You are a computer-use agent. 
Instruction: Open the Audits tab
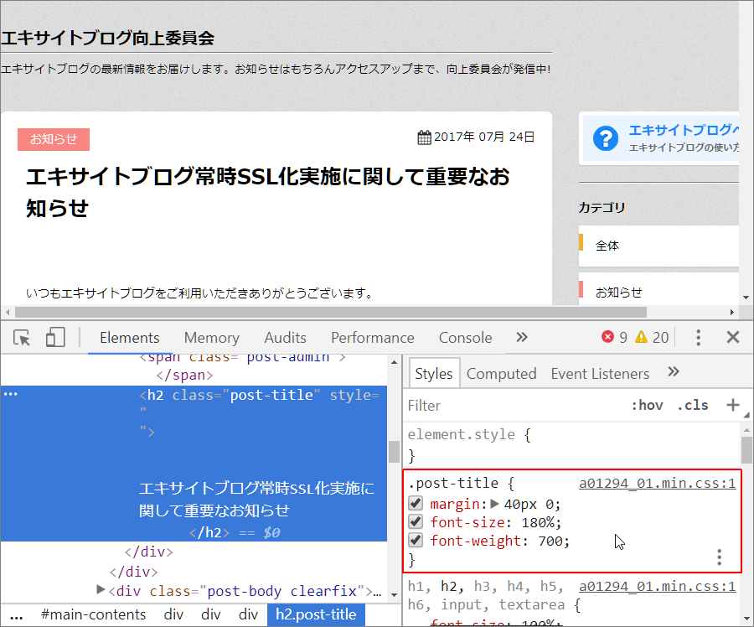285,338
